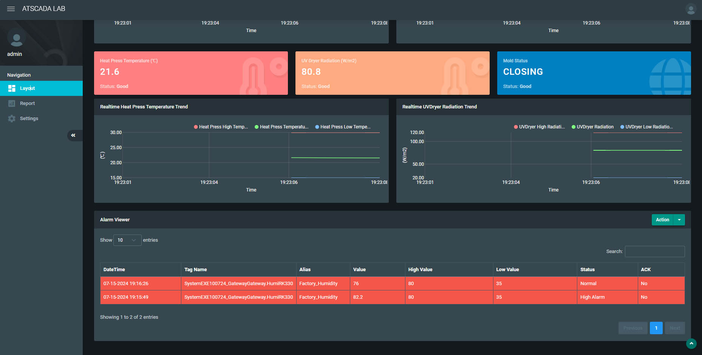Screen dimensions: 702x355
Task: Click the Report chart icon in the sidebar
Action: 12,103
